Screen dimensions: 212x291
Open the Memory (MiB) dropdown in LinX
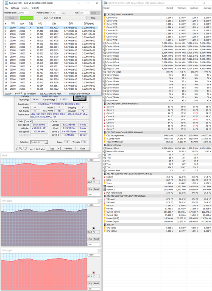coord(56,13)
